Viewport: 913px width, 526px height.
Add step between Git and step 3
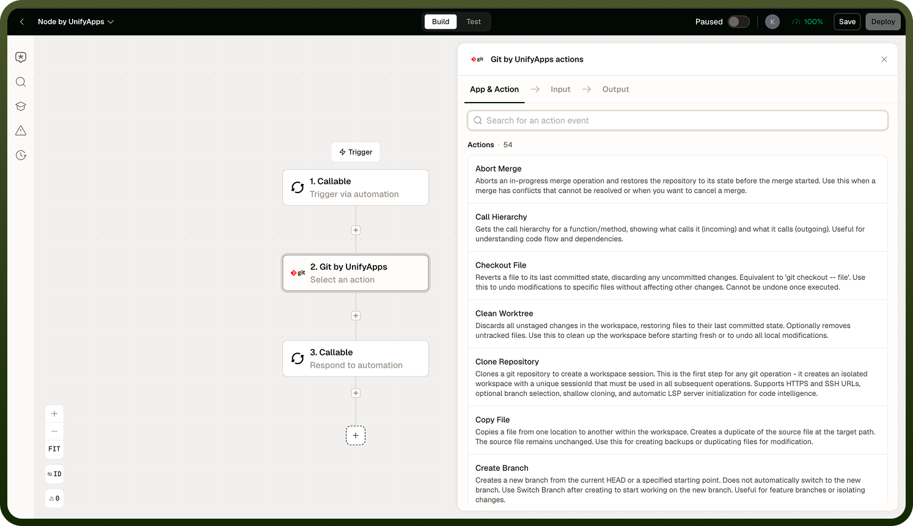[356, 316]
